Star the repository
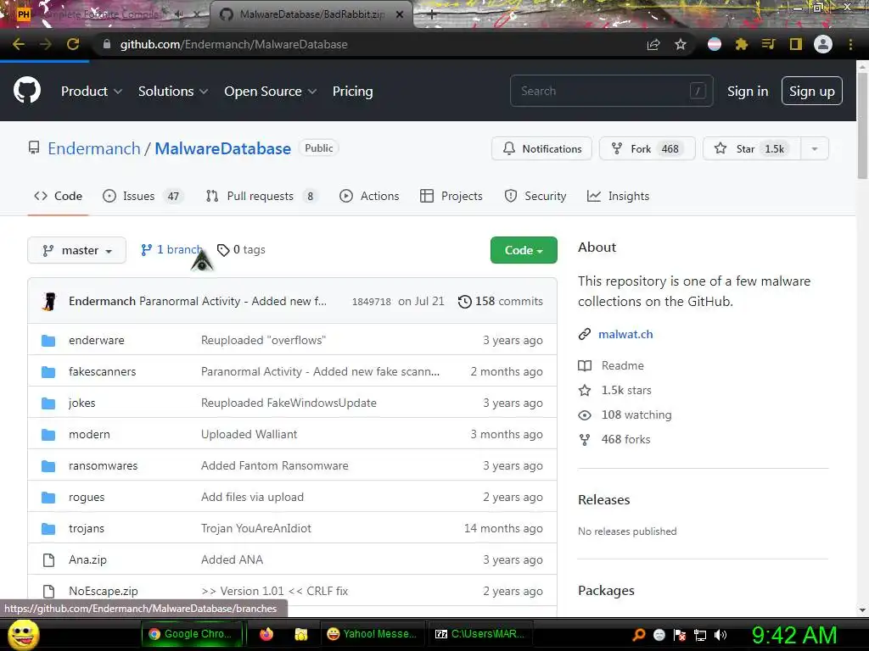This screenshot has height=651, width=869. [752, 148]
